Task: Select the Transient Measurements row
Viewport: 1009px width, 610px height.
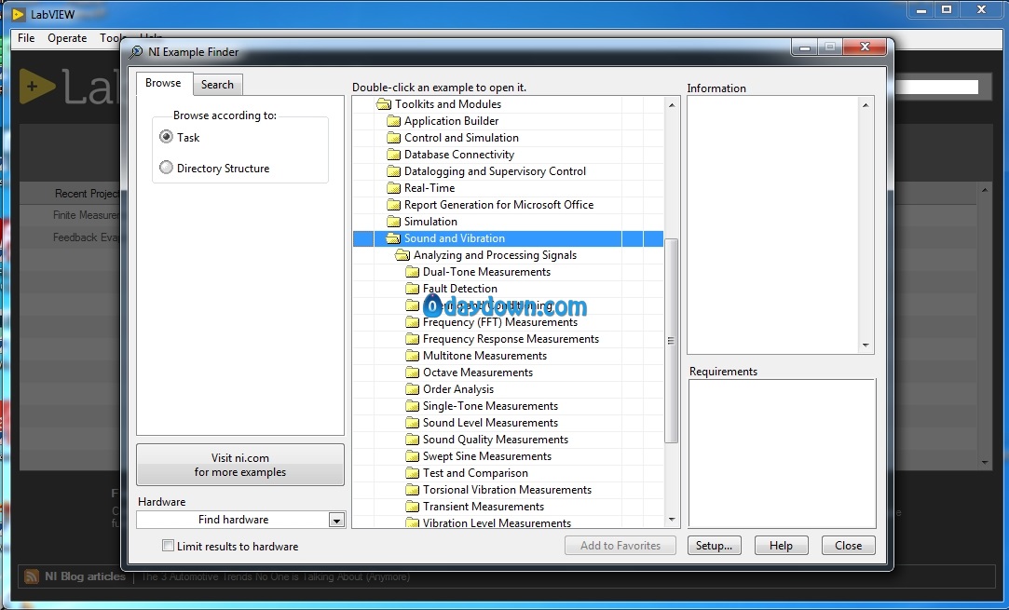Action: coord(509,507)
